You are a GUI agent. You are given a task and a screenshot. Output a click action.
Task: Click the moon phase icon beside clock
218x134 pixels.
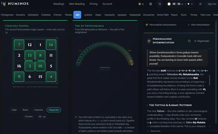169,4
